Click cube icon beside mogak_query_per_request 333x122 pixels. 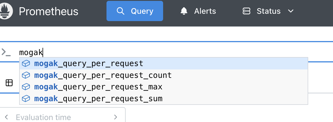coord(26,63)
